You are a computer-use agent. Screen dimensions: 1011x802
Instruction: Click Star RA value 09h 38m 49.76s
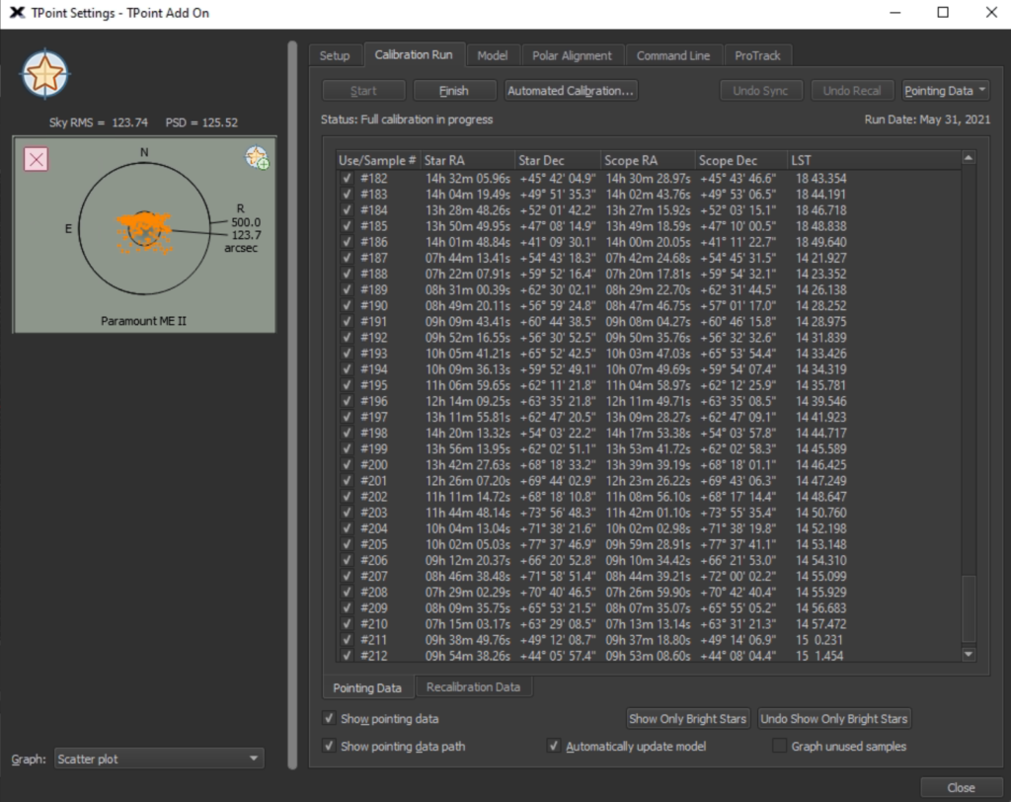[x=467, y=639]
